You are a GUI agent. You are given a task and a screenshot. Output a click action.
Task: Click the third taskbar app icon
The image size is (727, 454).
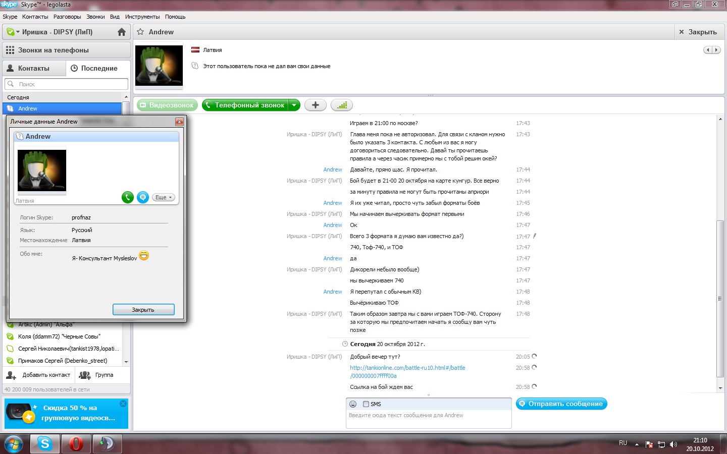pyautogui.click(x=107, y=444)
